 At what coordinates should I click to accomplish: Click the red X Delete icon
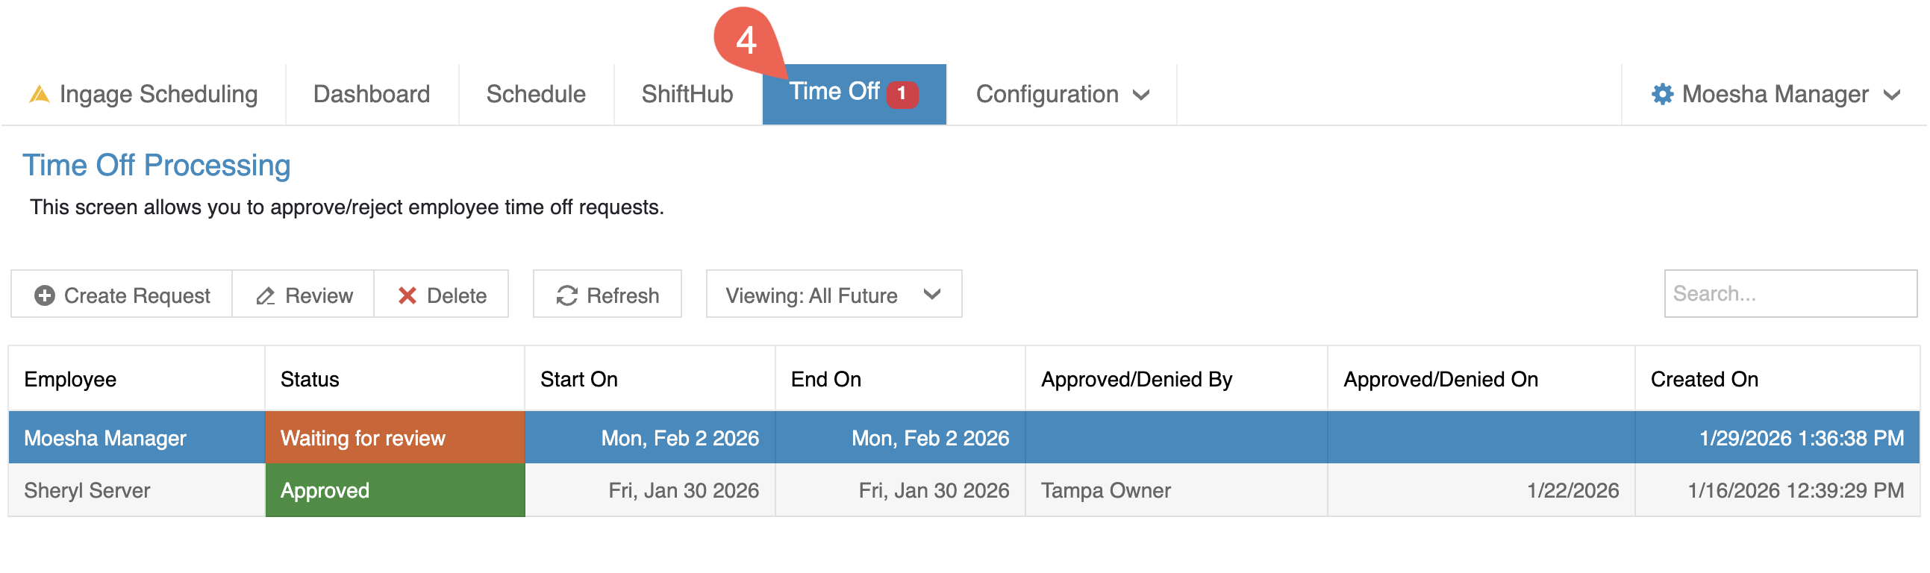(x=407, y=296)
